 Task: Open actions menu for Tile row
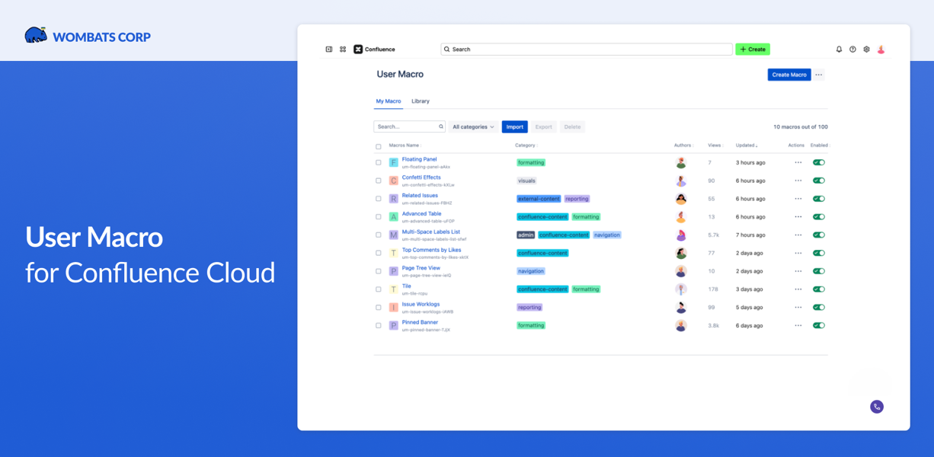point(798,289)
